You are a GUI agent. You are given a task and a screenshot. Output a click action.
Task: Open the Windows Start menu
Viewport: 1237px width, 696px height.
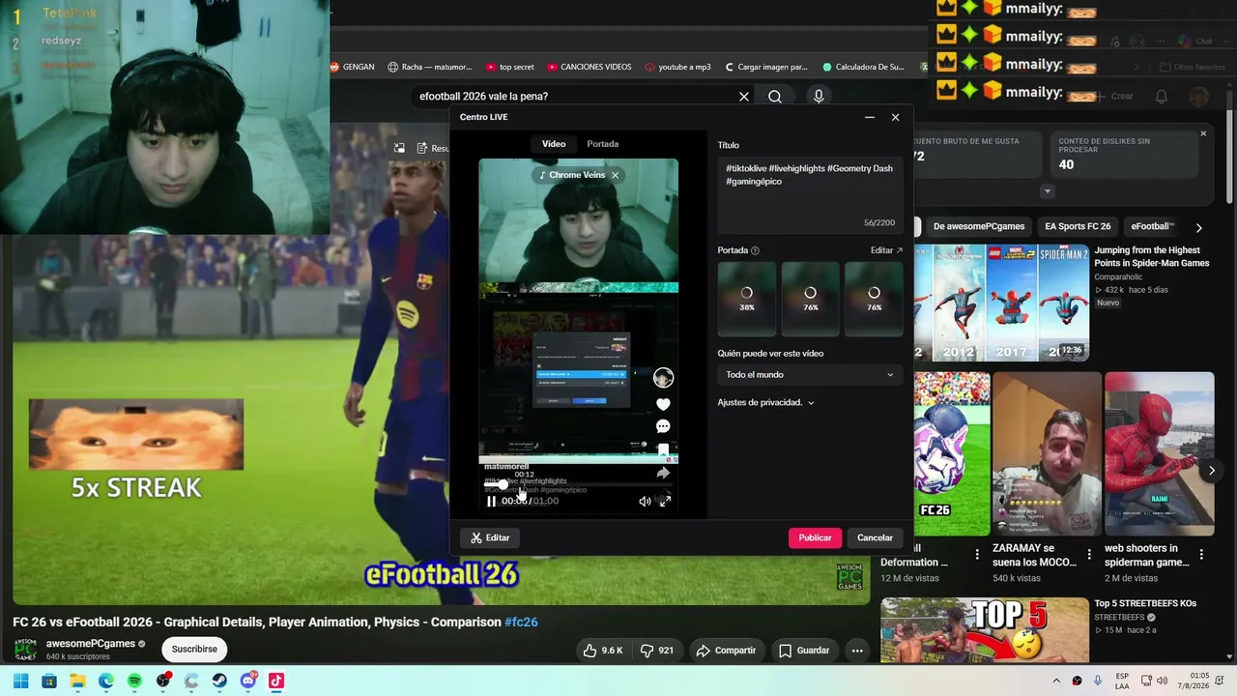(x=20, y=681)
